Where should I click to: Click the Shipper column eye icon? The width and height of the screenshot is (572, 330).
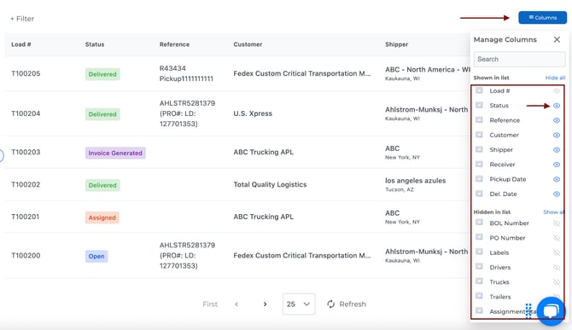pyautogui.click(x=557, y=150)
